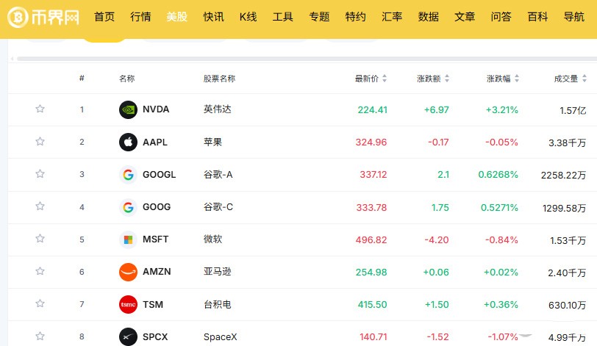
Task: Click the 名称 column header
Action: (x=126, y=79)
